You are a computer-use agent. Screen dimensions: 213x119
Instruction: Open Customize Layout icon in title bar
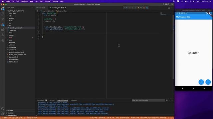(172, 4)
